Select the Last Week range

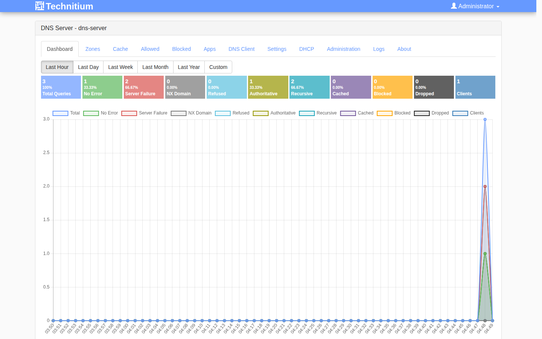120,67
